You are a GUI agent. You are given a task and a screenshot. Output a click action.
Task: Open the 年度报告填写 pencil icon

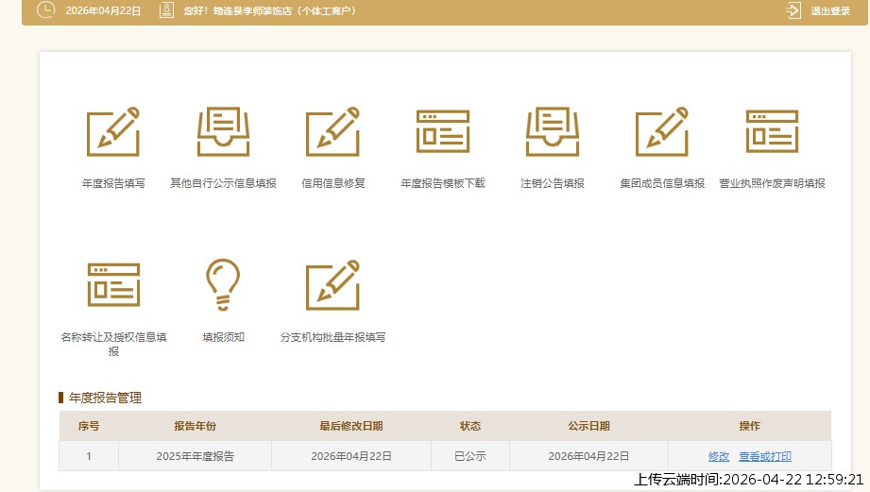coord(113,132)
